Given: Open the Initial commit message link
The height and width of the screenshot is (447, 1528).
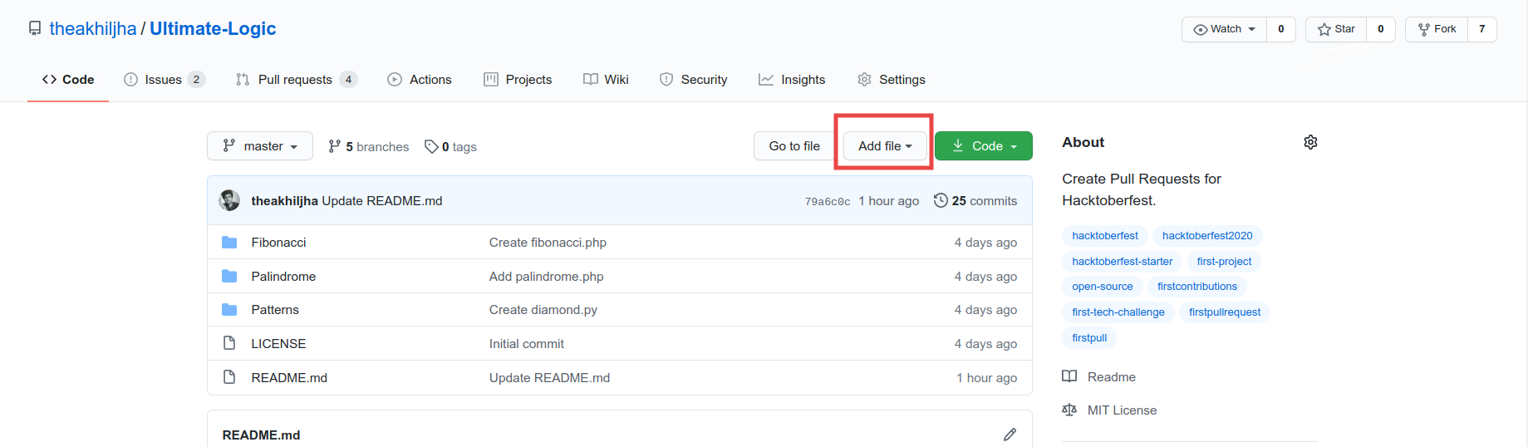Looking at the screenshot, I should pyautogui.click(x=527, y=344).
